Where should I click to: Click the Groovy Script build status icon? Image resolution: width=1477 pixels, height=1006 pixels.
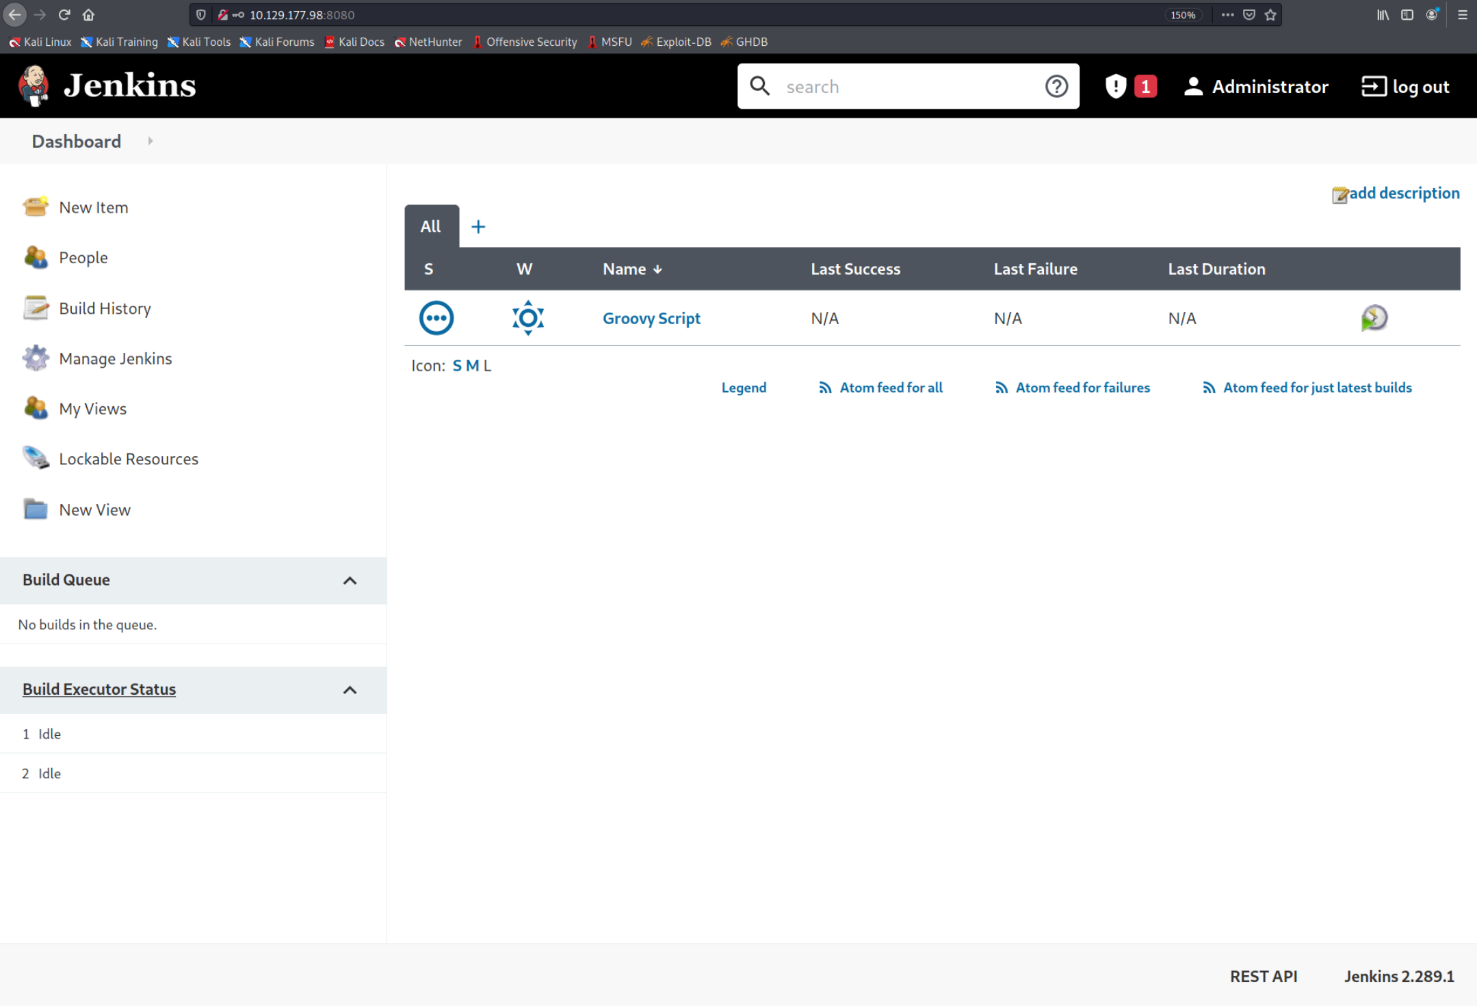[x=436, y=318]
